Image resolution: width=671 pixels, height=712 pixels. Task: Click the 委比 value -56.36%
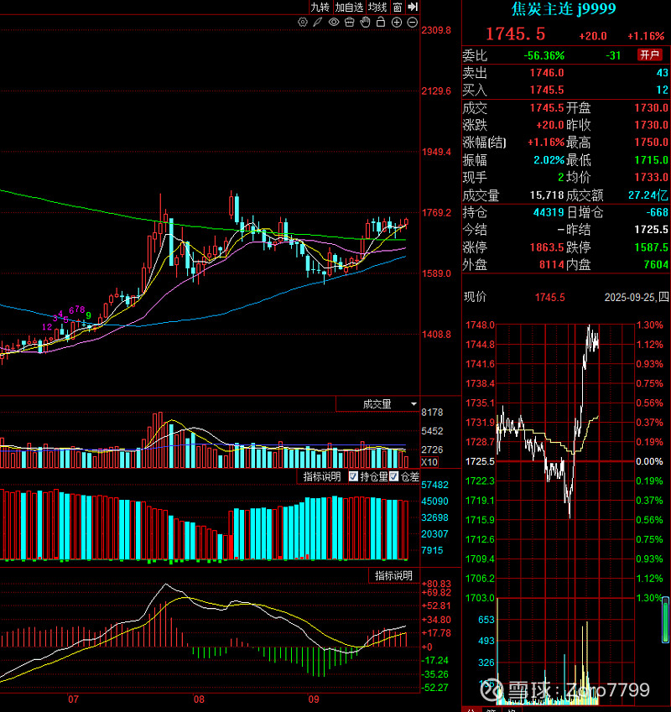coord(544,56)
